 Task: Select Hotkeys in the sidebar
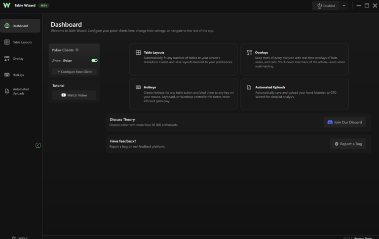coord(20,75)
